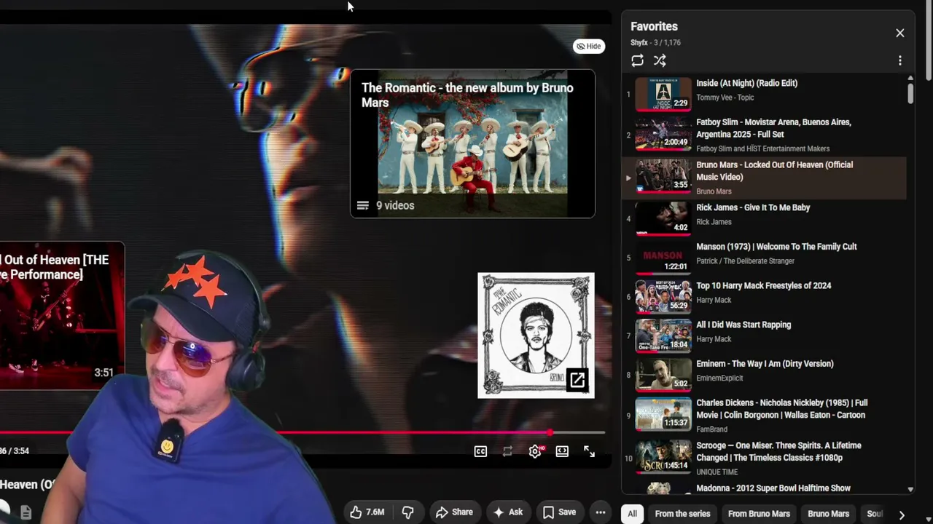This screenshot has width=933, height=524.
Task: Show more filter chips with right arrow
Action: coord(902,515)
